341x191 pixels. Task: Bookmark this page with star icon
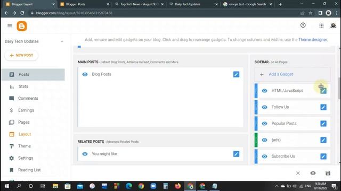[311, 13]
